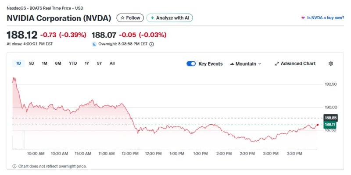Open the Is NVDA a buy now link
This screenshot has width=351, height=175.
point(325,18)
